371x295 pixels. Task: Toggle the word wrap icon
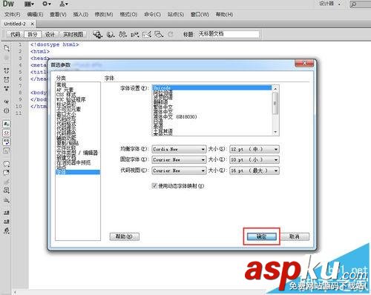coord(7,142)
